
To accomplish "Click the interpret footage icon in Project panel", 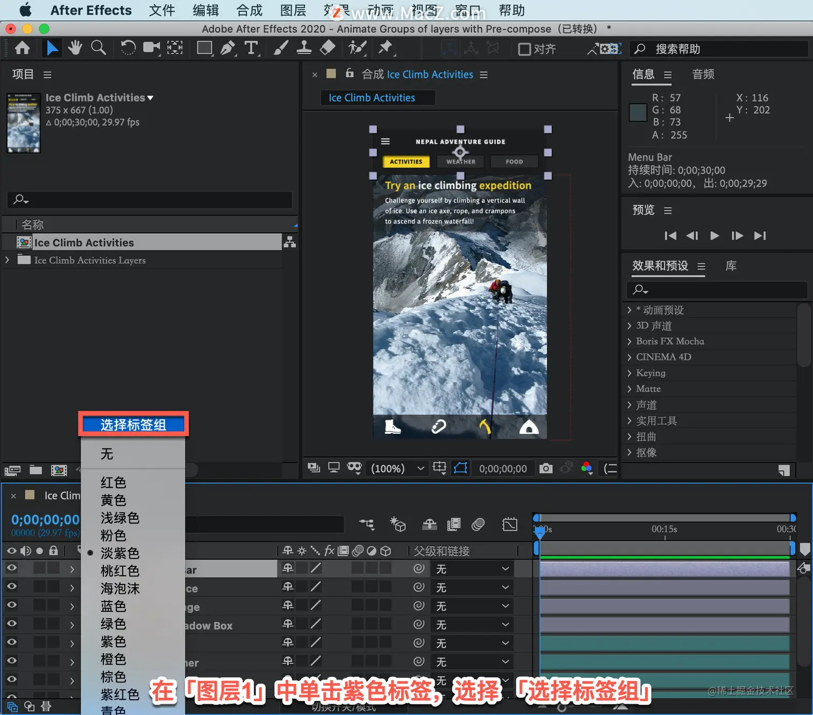I will (x=12, y=471).
